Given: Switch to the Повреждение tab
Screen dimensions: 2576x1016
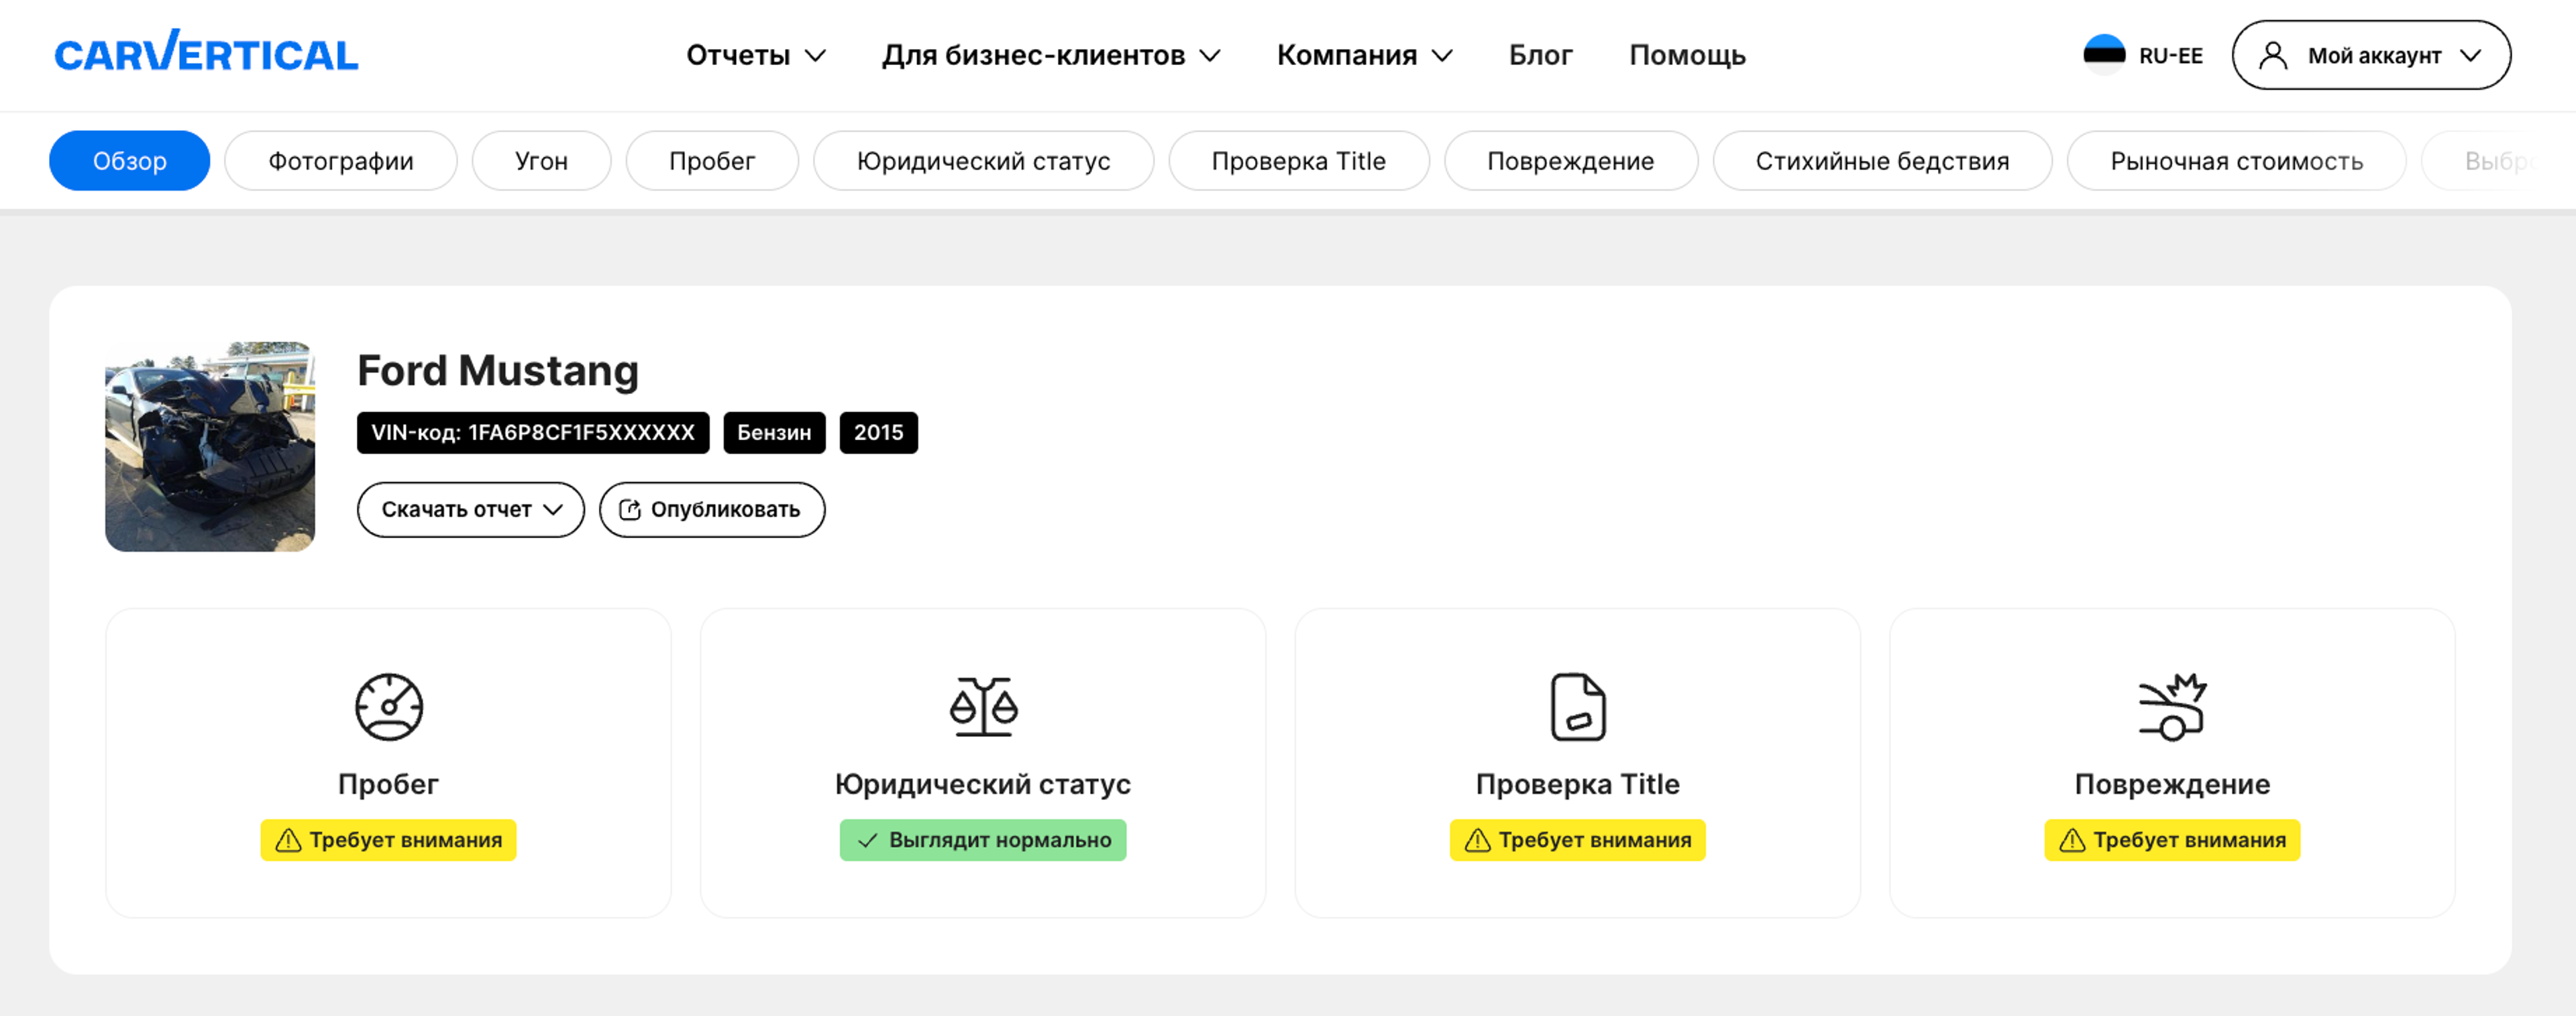Looking at the screenshot, I should pyautogui.click(x=1571, y=161).
